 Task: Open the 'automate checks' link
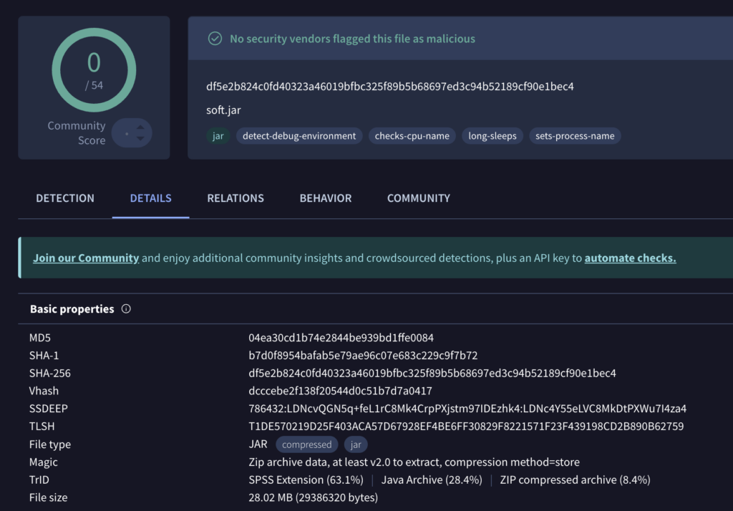(630, 258)
